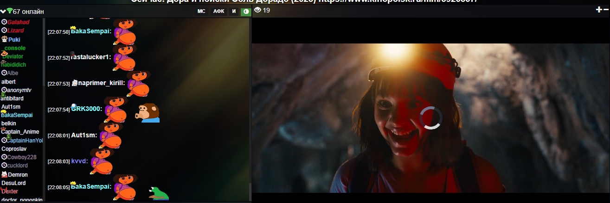Click the green frog emote in the 22:08:05 message
Image resolution: width=610 pixels, height=203 pixels.
click(x=159, y=193)
